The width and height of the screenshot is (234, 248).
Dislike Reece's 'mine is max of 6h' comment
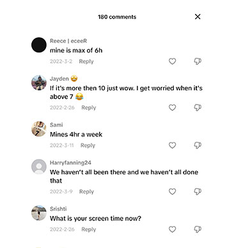coord(198,62)
